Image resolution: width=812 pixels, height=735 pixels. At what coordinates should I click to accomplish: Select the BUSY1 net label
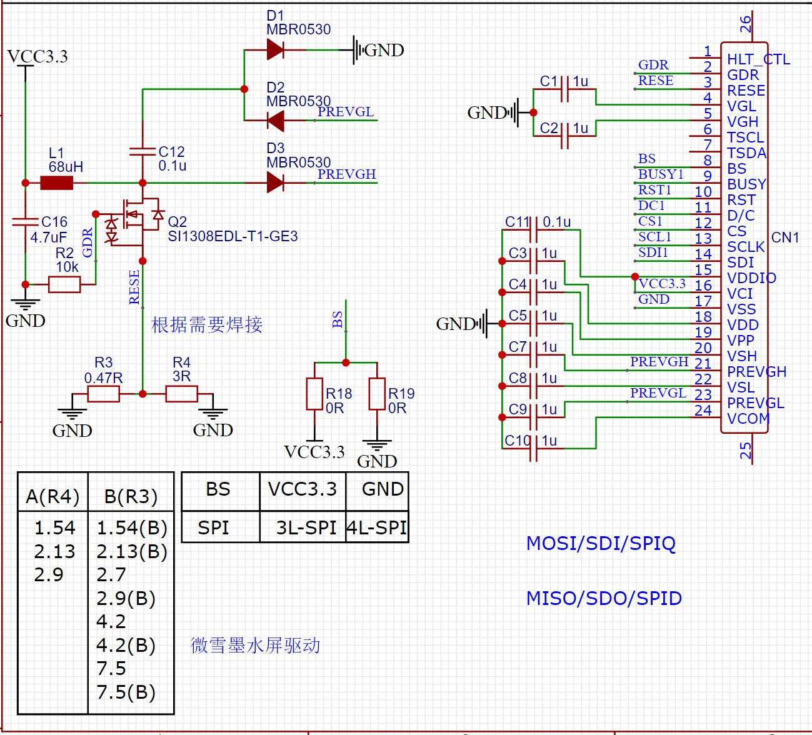pos(661,174)
